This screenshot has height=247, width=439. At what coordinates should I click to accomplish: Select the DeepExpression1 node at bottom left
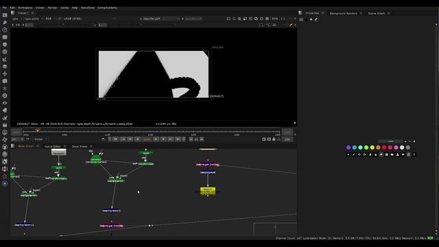(x=24, y=225)
